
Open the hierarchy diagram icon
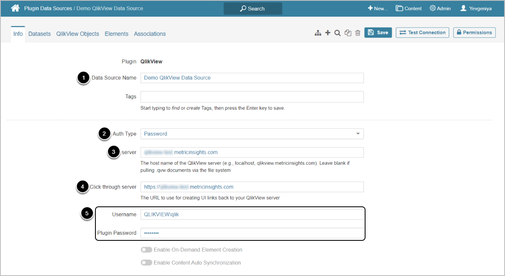(x=318, y=33)
